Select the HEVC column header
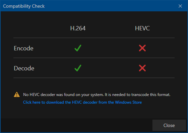188x133 pixels. [x=142, y=28]
